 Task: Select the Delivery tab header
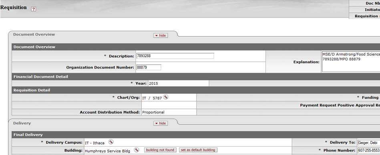pos(22,123)
